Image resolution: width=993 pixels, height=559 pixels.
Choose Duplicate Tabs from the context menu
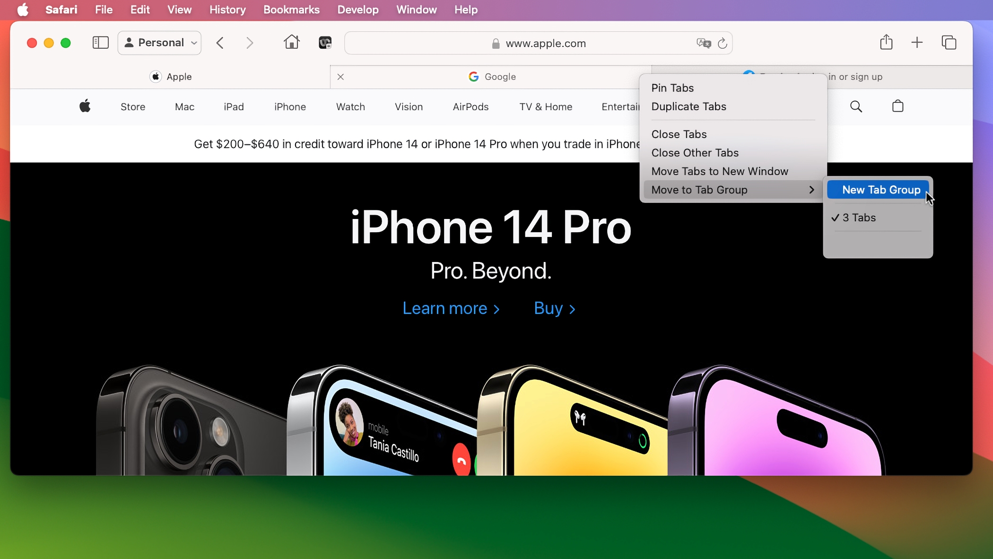tap(689, 106)
